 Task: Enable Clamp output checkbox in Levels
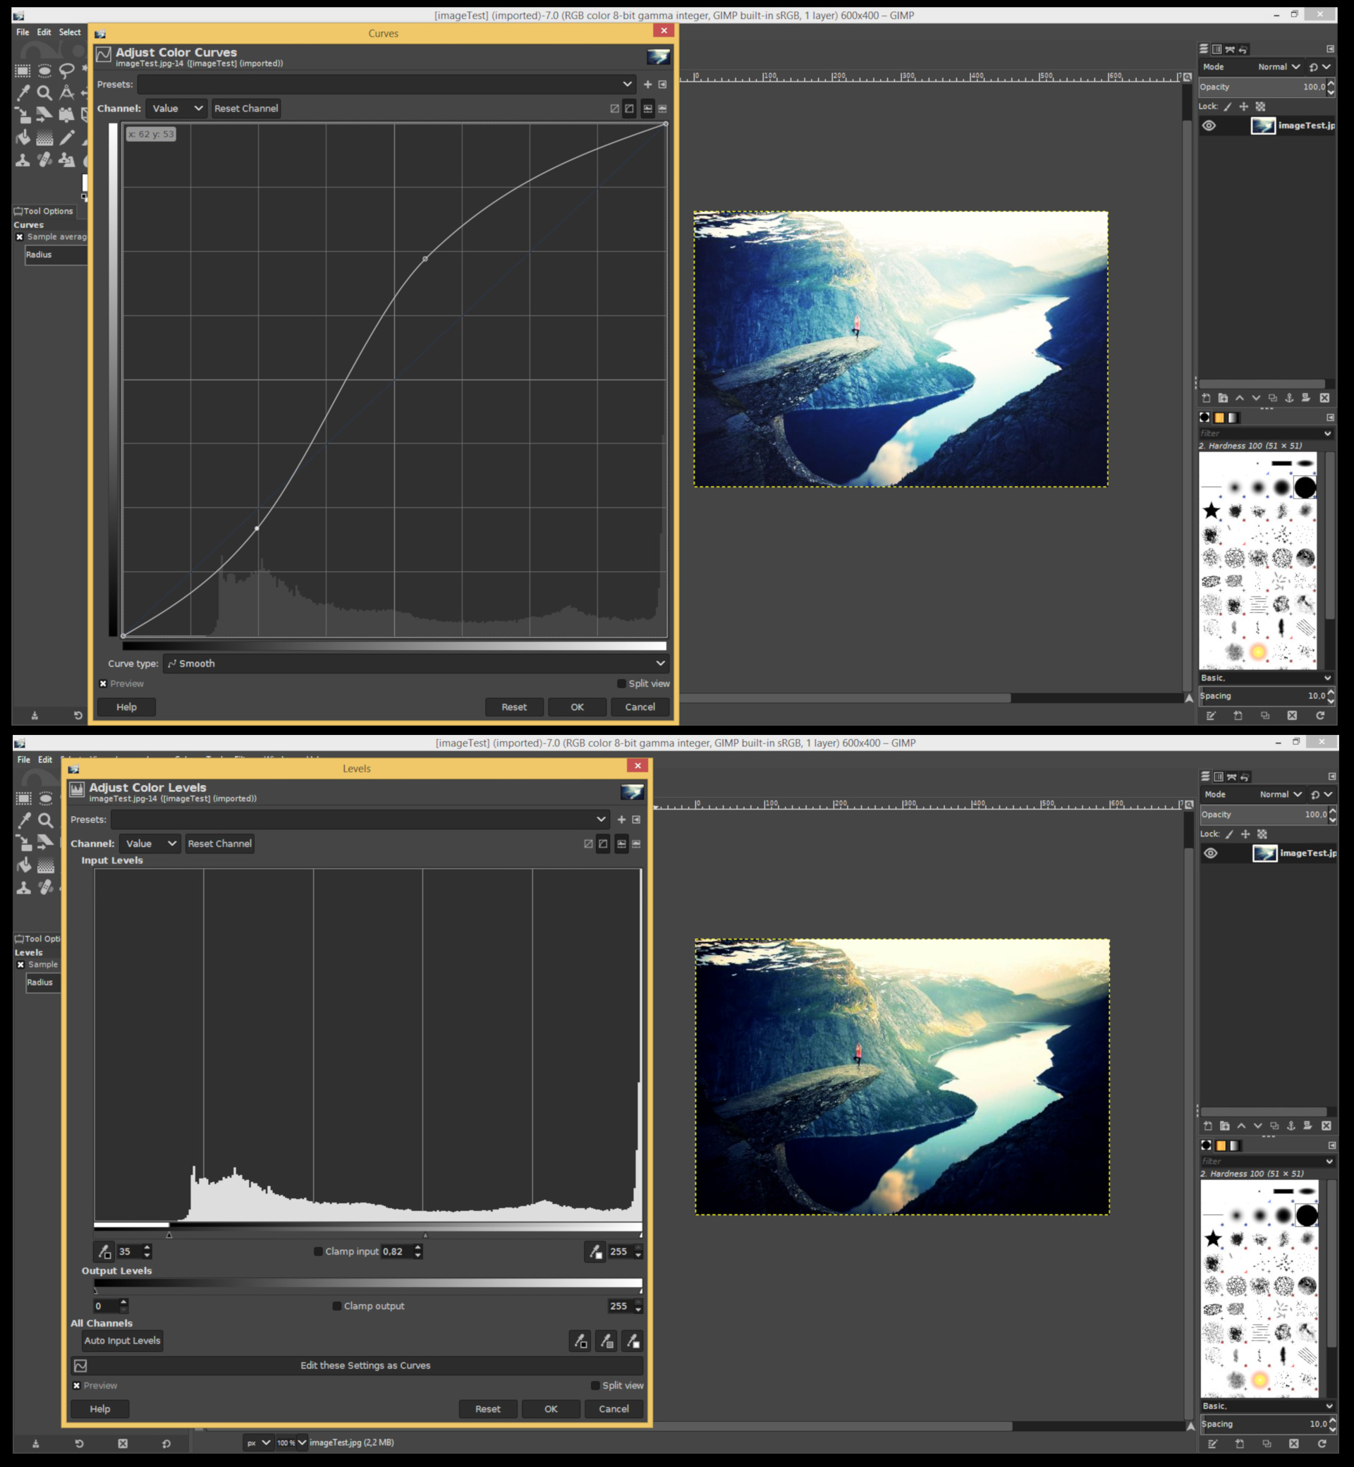(337, 1305)
